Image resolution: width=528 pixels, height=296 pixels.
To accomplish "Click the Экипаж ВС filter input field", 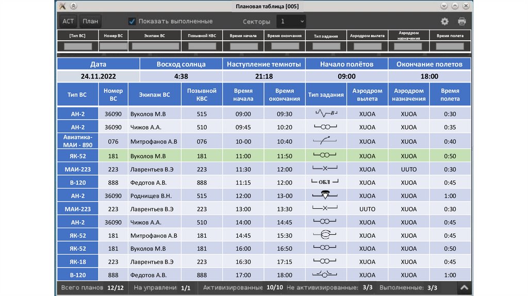I will pos(155,46).
